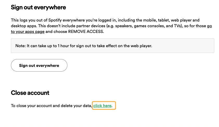
Task: Click the 'This logs you out' sentence start
Action: click(x=26, y=20)
